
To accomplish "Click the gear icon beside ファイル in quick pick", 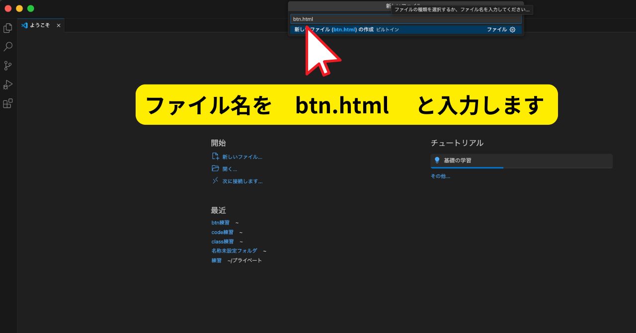I will point(512,29).
